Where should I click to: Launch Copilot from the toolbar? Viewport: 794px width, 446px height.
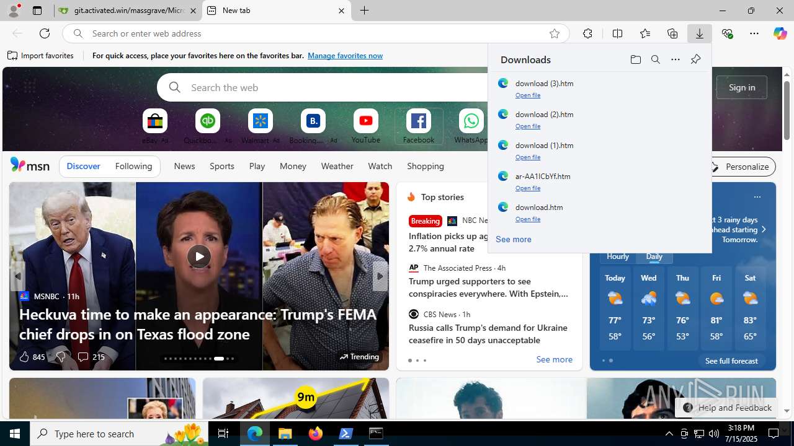coord(780,33)
